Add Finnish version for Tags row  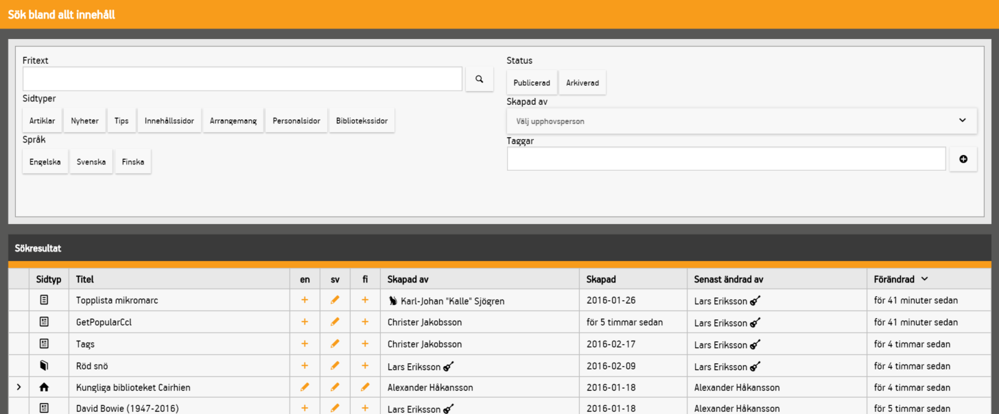365,344
